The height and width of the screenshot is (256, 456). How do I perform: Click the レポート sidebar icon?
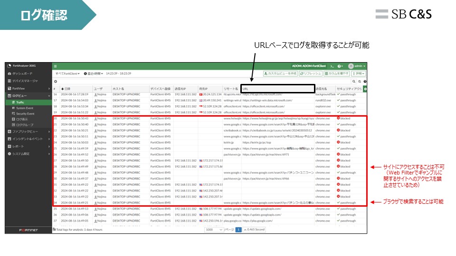[9, 146]
